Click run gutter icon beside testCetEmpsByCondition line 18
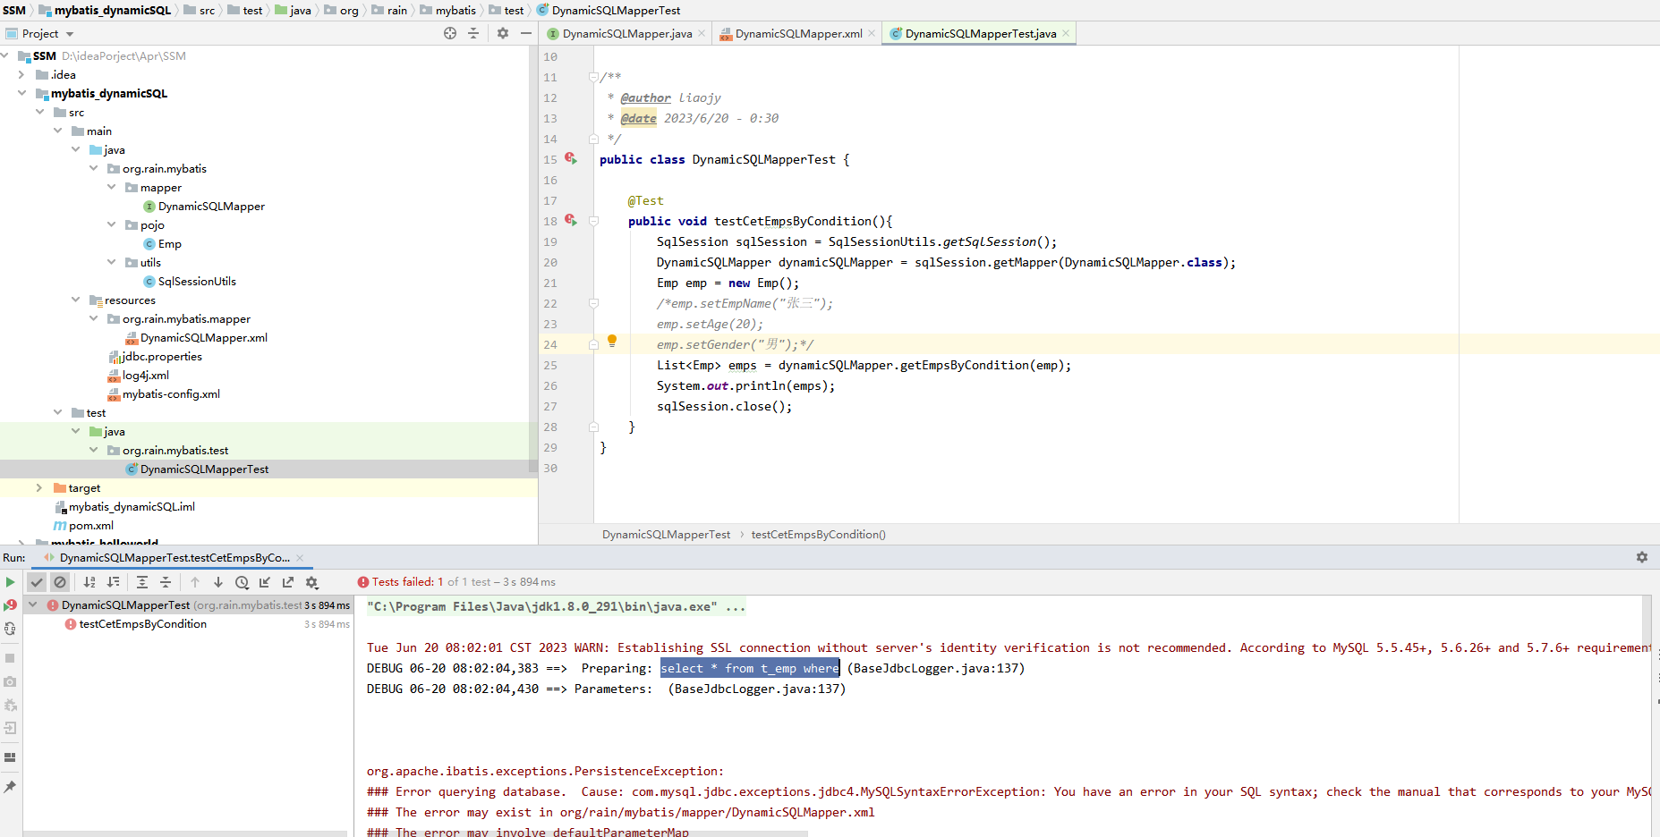The height and width of the screenshot is (837, 1660). point(571,221)
